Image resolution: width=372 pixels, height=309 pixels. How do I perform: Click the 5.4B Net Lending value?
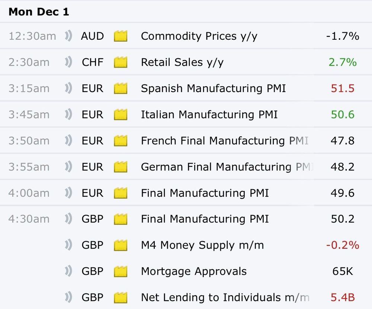342,297
